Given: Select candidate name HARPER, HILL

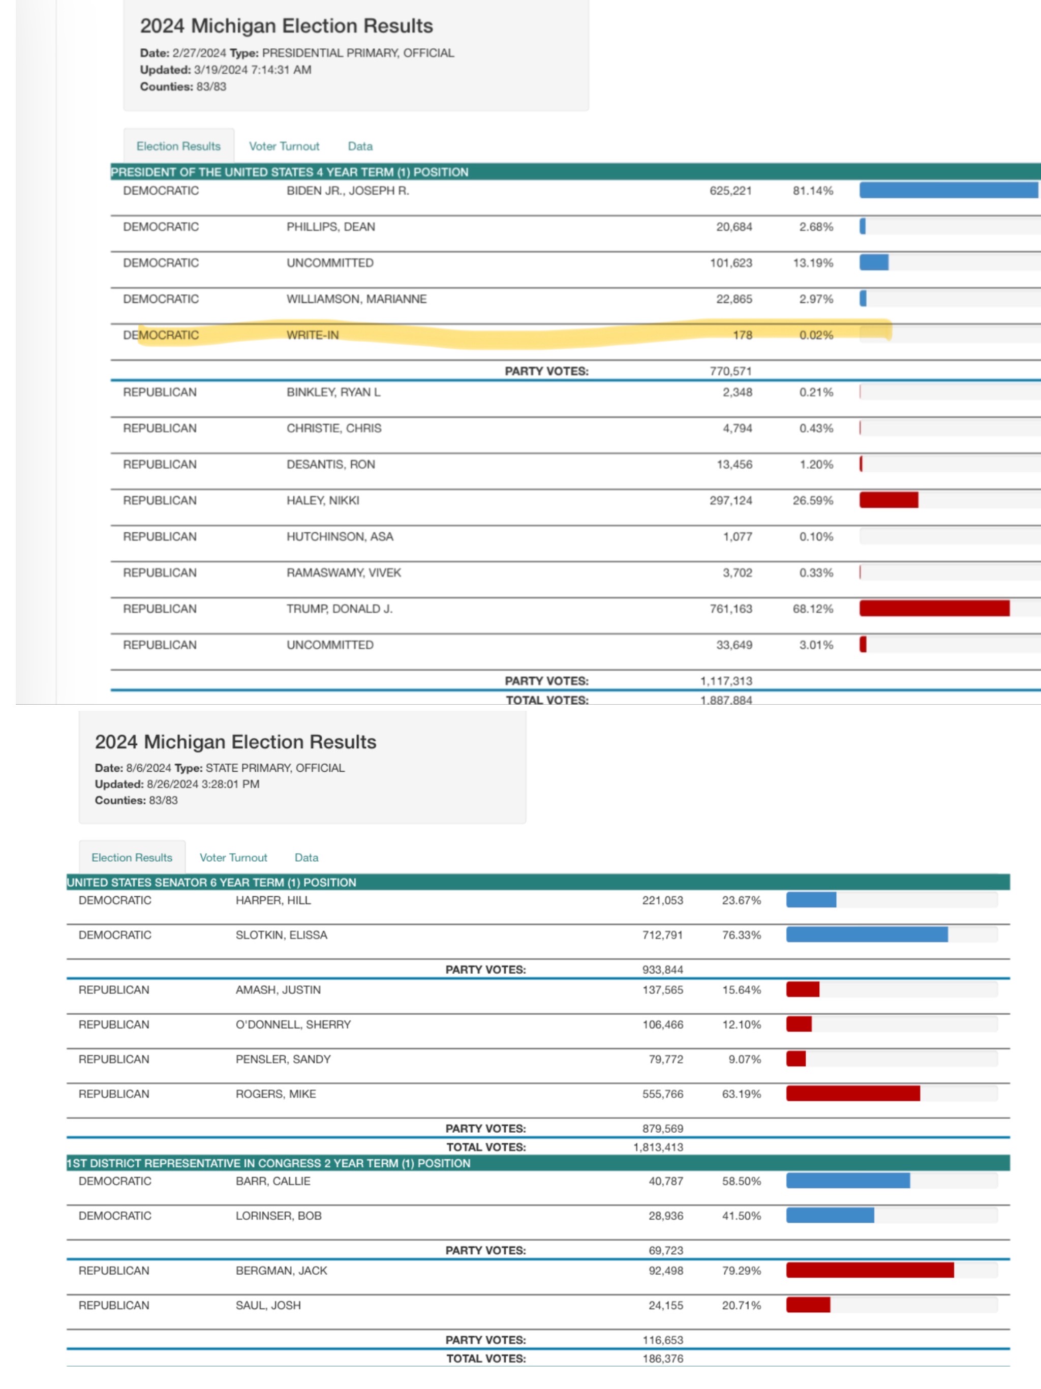Looking at the screenshot, I should tap(273, 900).
